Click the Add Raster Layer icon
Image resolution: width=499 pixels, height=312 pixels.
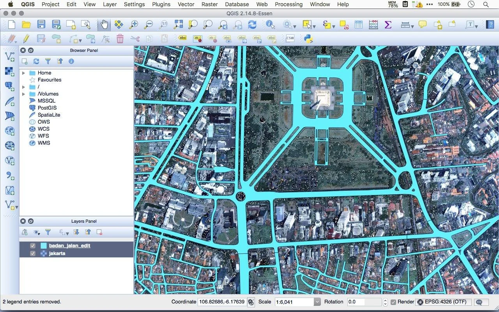[10, 72]
